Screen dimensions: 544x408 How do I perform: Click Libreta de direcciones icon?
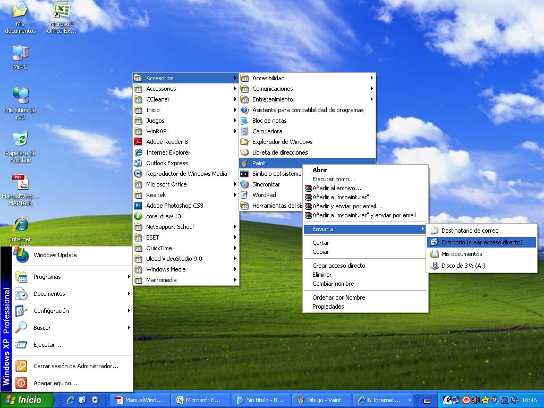point(244,152)
